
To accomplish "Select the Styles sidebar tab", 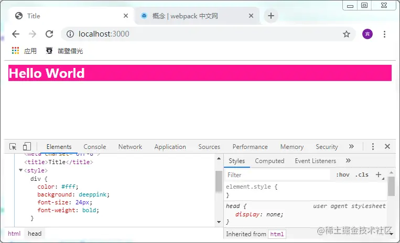I will click(x=237, y=161).
